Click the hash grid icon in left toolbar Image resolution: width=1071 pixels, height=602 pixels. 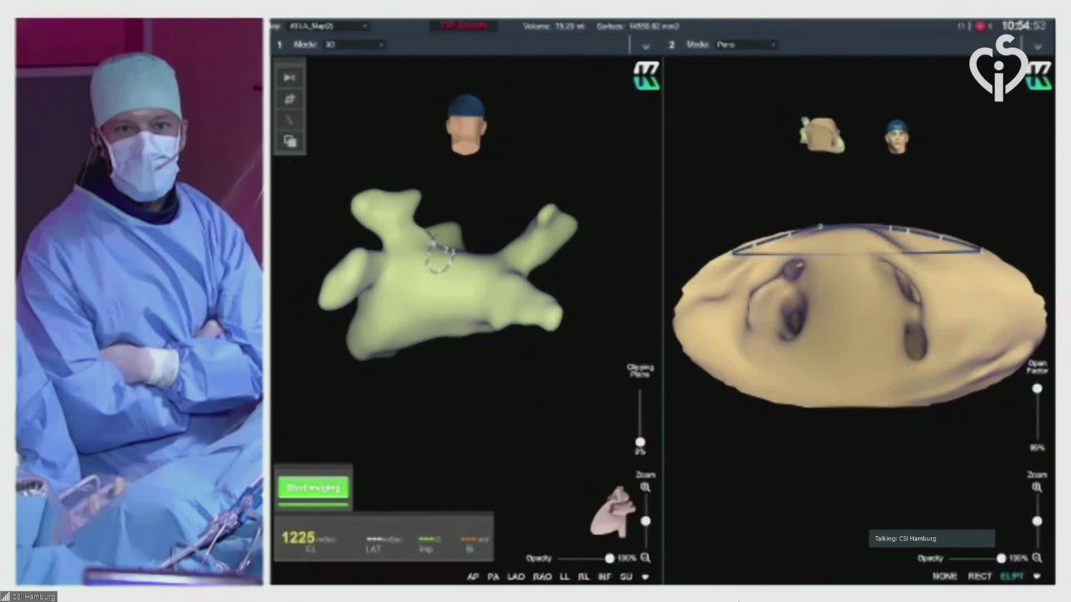click(x=289, y=99)
